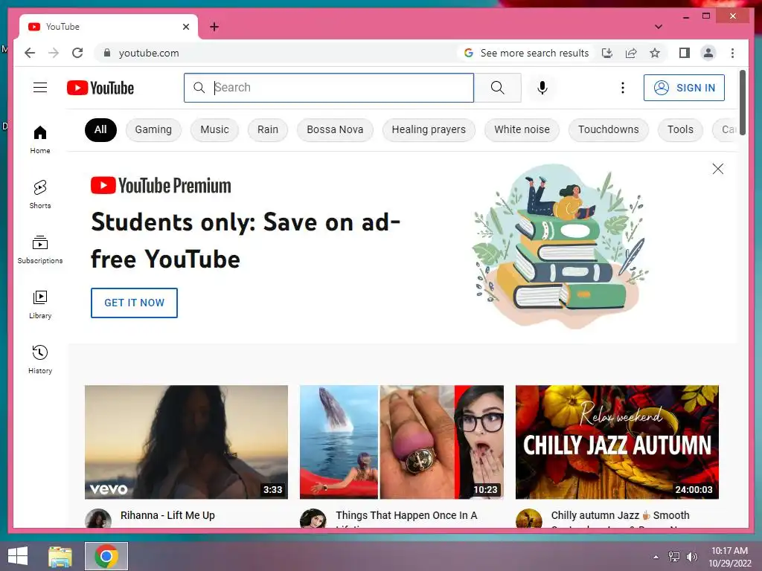The height and width of the screenshot is (571, 762).
Task: Click See more search results chip
Action: pyautogui.click(x=526, y=53)
